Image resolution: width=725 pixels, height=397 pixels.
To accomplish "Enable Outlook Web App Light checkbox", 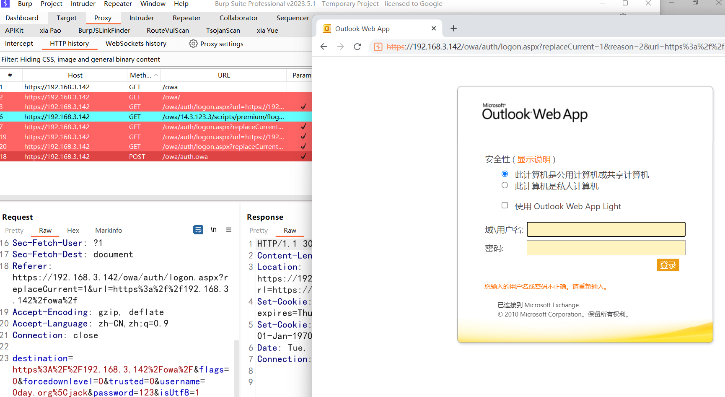I will click(505, 205).
